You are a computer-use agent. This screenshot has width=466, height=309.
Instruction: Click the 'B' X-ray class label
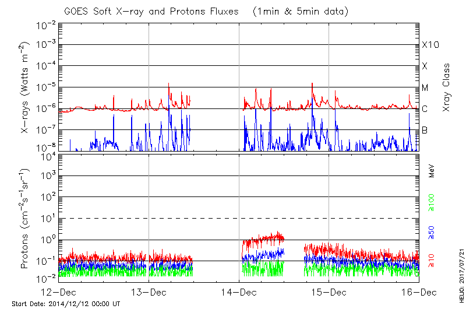click(425, 131)
